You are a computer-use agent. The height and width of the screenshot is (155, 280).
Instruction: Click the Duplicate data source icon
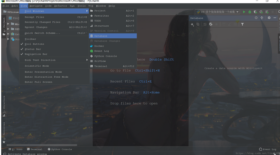point(198,24)
